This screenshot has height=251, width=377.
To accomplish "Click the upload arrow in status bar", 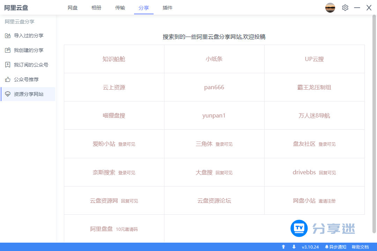I will coord(283,246).
